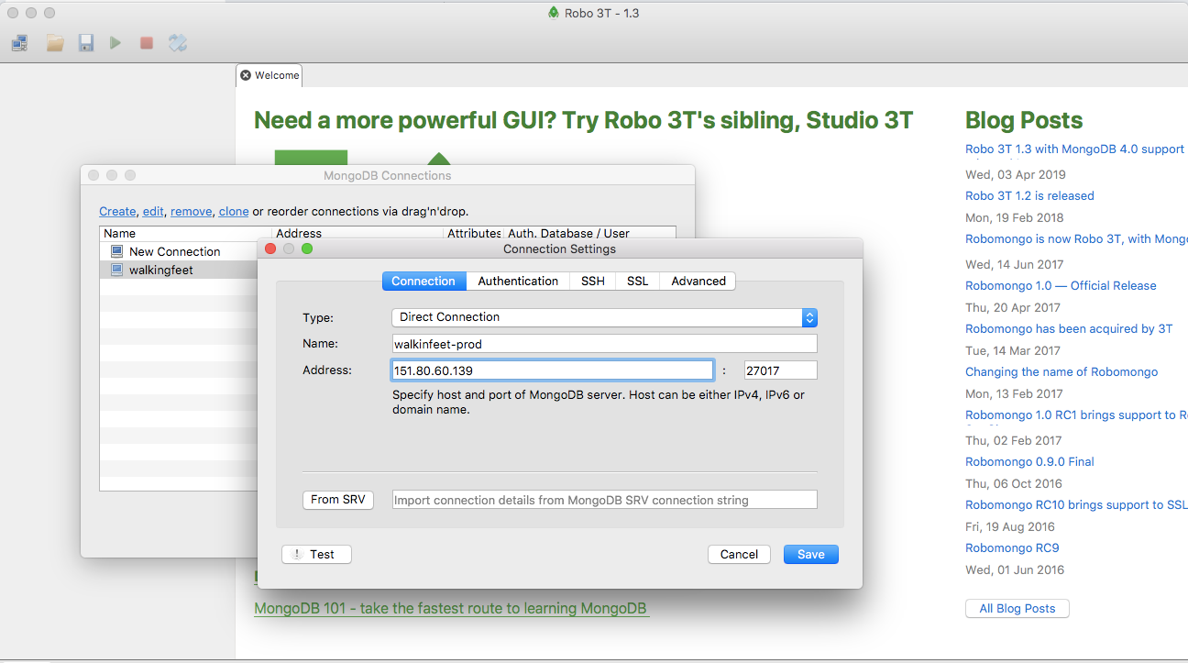1188x663 pixels.
Task: Open Robo 3T 1.3 with MongoDB 4.0 post
Action: [x=1074, y=149]
